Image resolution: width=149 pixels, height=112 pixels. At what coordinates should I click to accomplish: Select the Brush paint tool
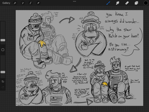[108, 3]
